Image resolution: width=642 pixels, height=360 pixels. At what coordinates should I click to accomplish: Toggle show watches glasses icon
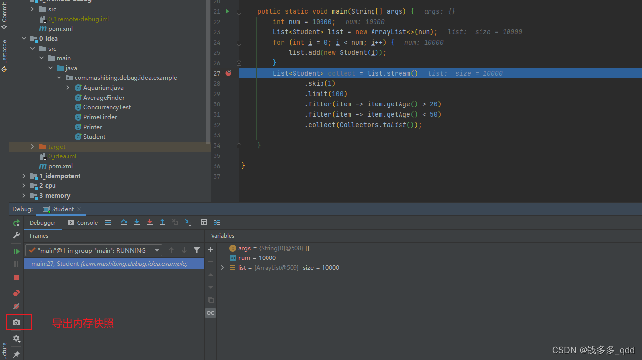(x=211, y=313)
